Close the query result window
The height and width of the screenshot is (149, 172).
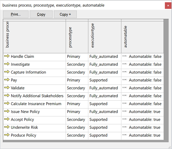pos(168,6)
